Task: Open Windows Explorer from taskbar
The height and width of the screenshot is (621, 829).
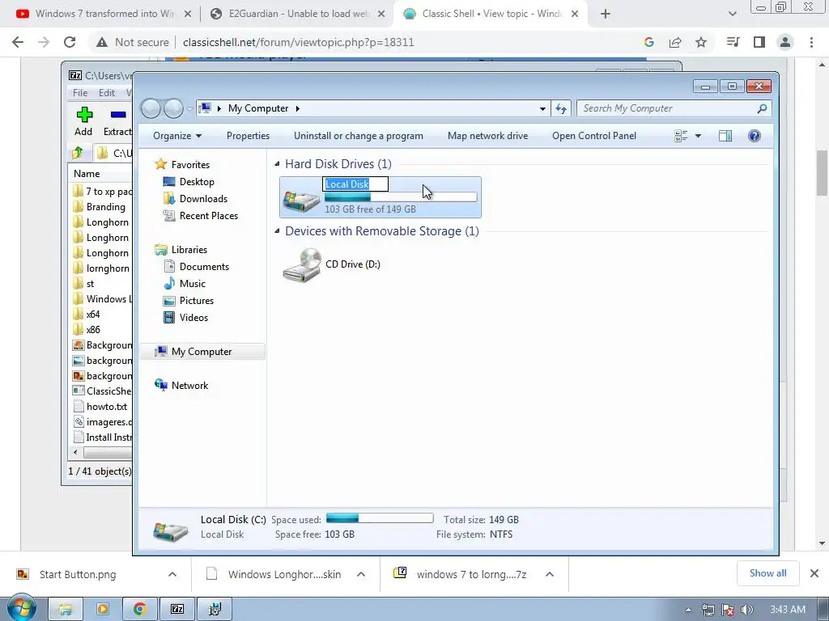Action: click(66, 609)
